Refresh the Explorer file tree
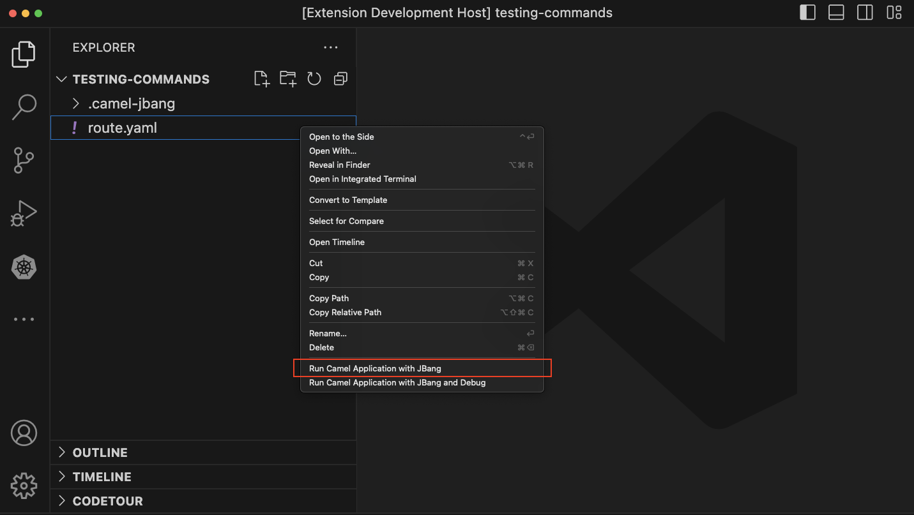The height and width of the screenshot is (515, 914). 314,78
